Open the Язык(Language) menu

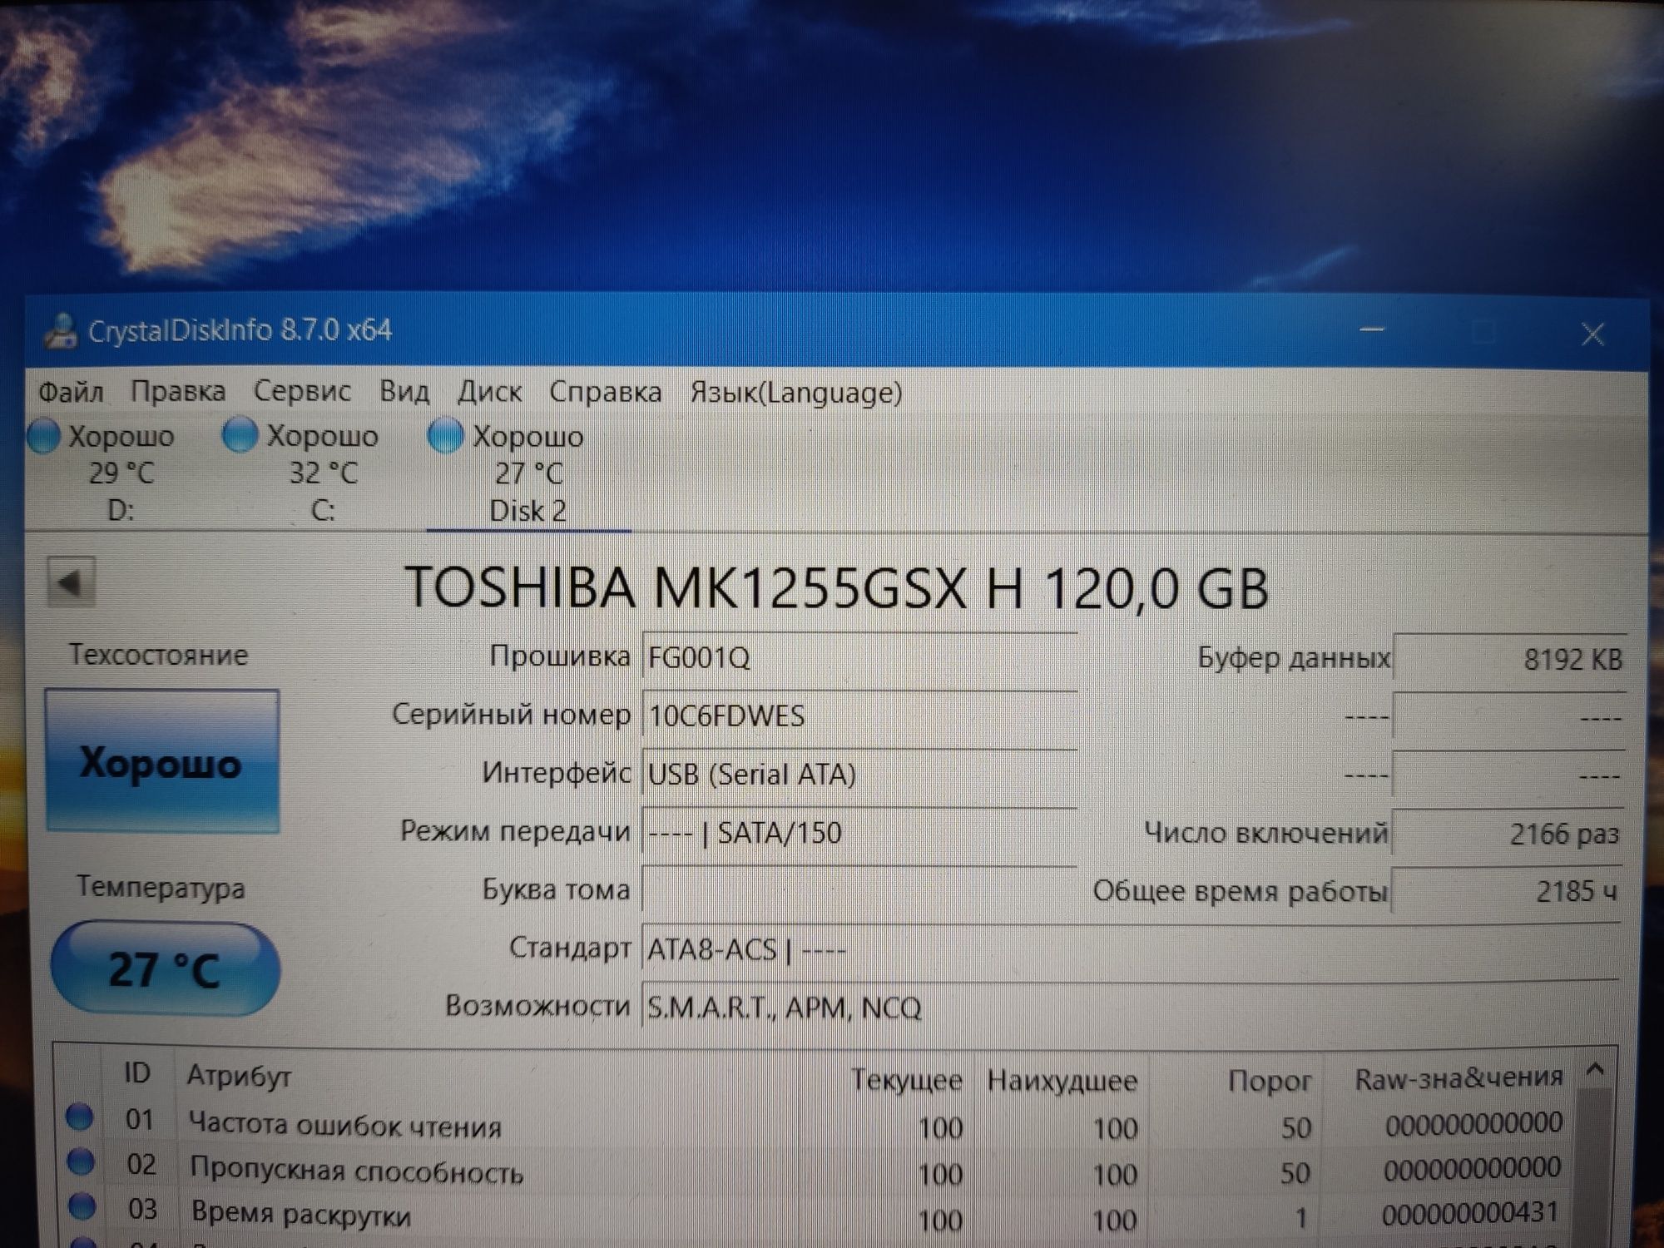(x=796, y=392)
